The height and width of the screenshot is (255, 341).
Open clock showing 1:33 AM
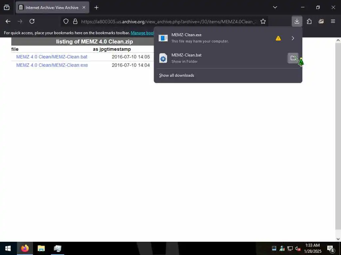312,248
